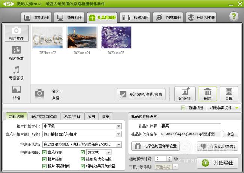The image size is (244, 173).
Task: Click the 心语倾诉 (序言) button
Action: click(218, 146)
